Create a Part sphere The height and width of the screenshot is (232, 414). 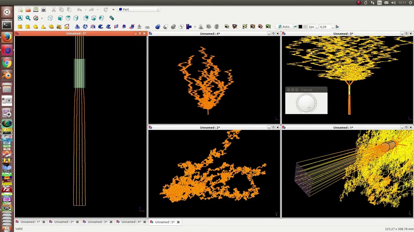tap(36, 27)
